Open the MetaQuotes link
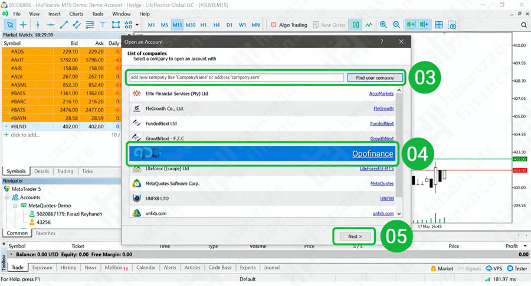 click(382, 184)
